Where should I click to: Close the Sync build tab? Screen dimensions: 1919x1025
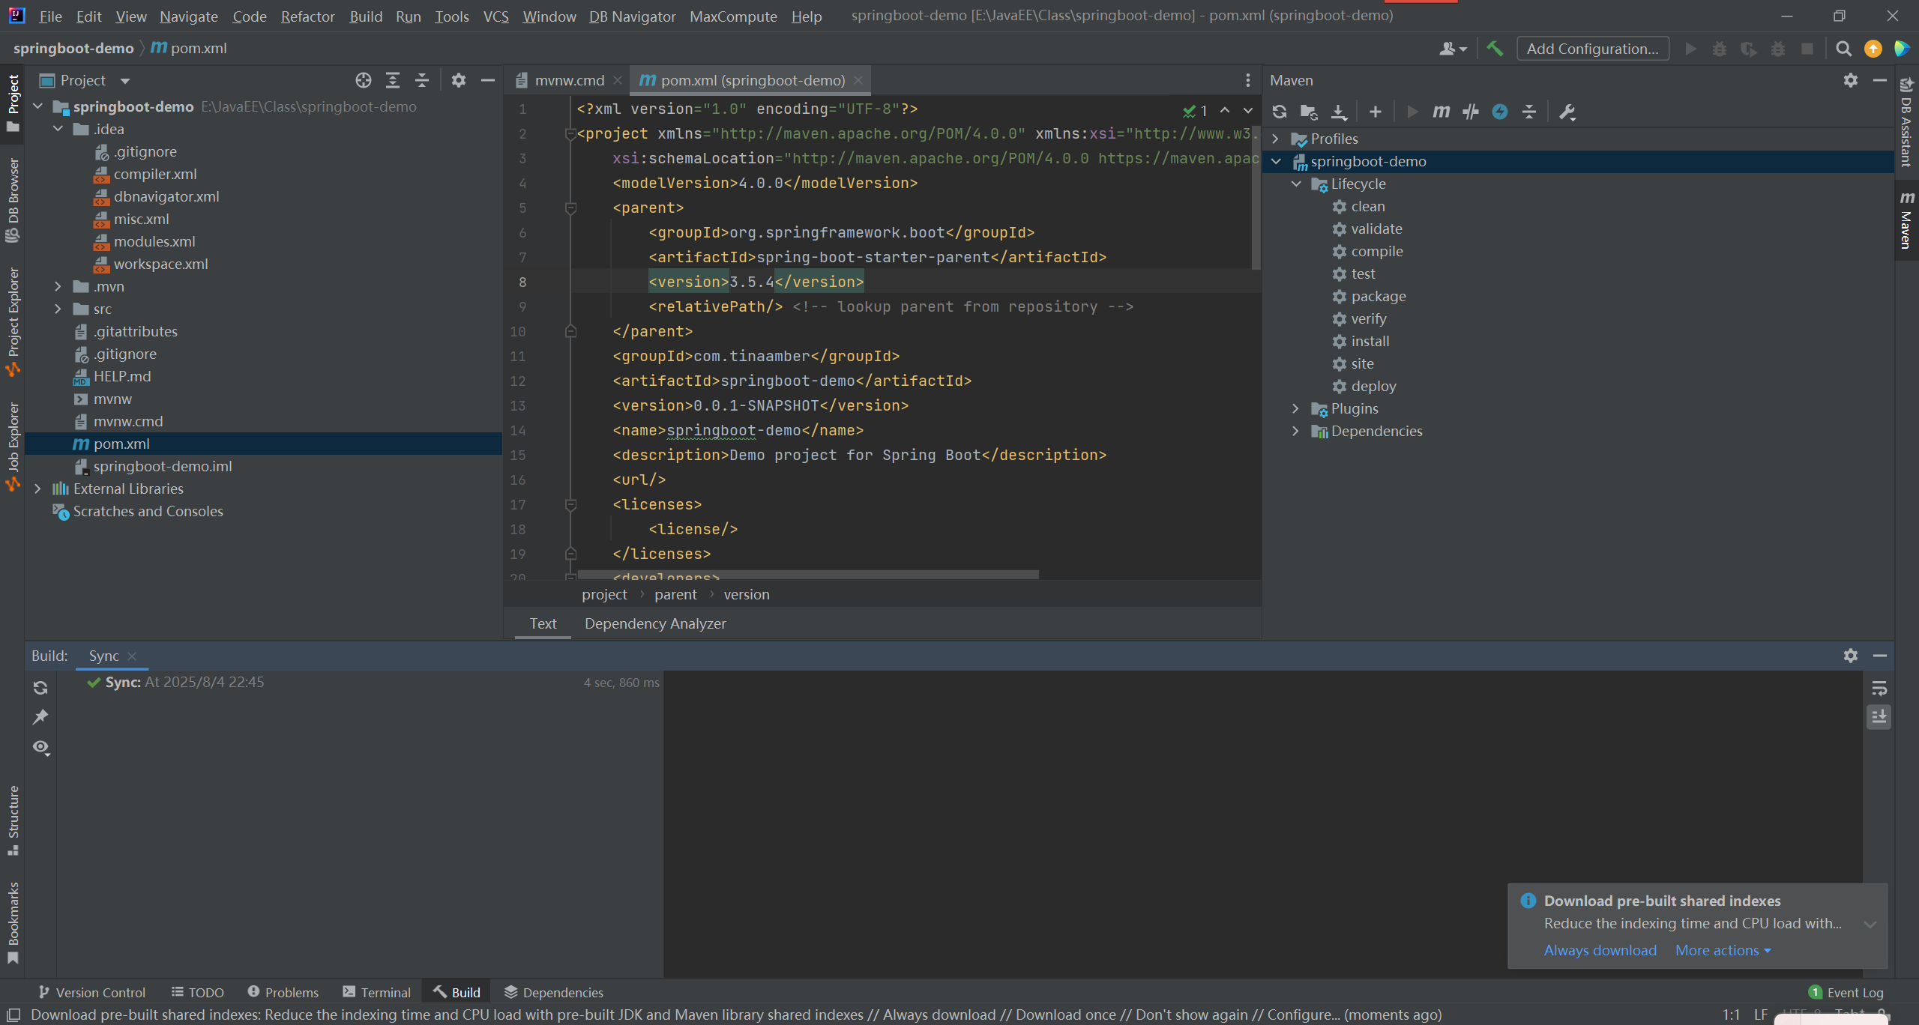132,656
